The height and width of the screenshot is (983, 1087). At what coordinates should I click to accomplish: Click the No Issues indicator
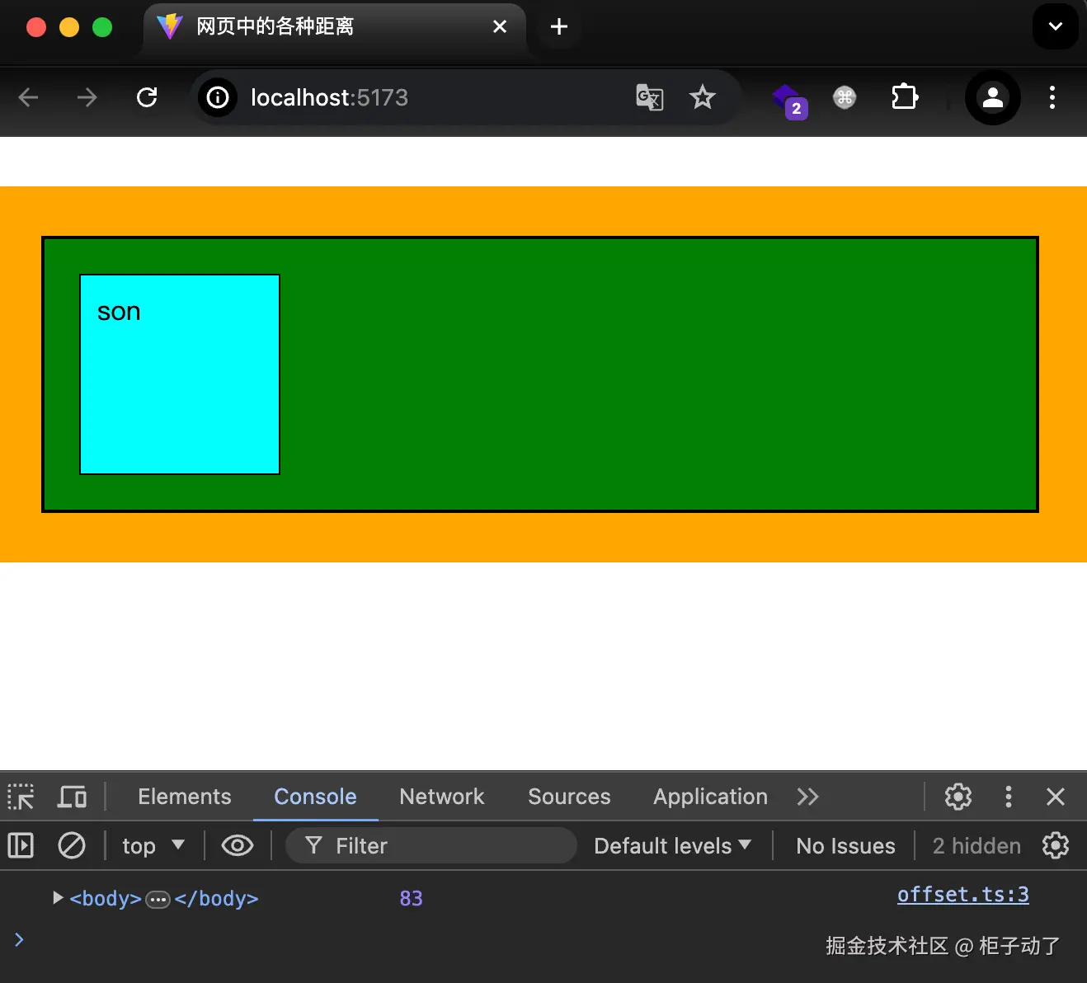pos(845,846)
